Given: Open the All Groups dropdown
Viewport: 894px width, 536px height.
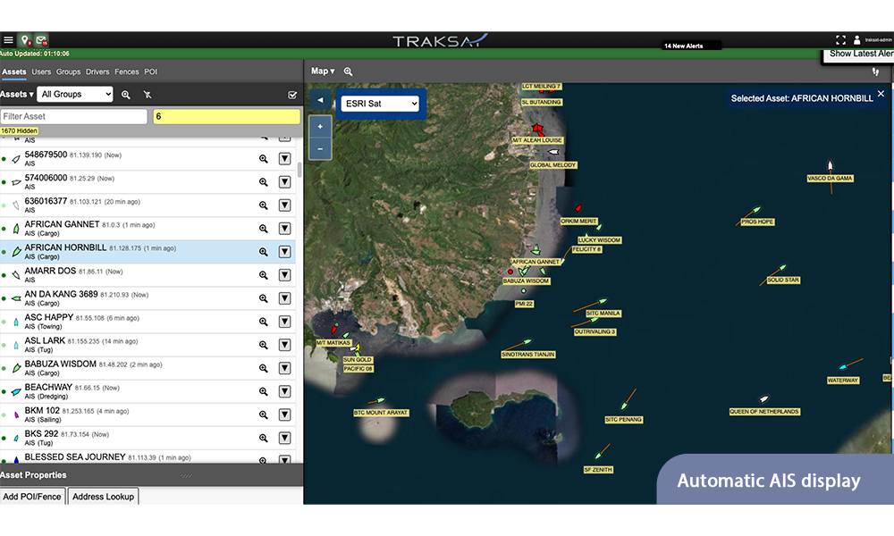Looking at the screenshot, I should click(75, 95).
